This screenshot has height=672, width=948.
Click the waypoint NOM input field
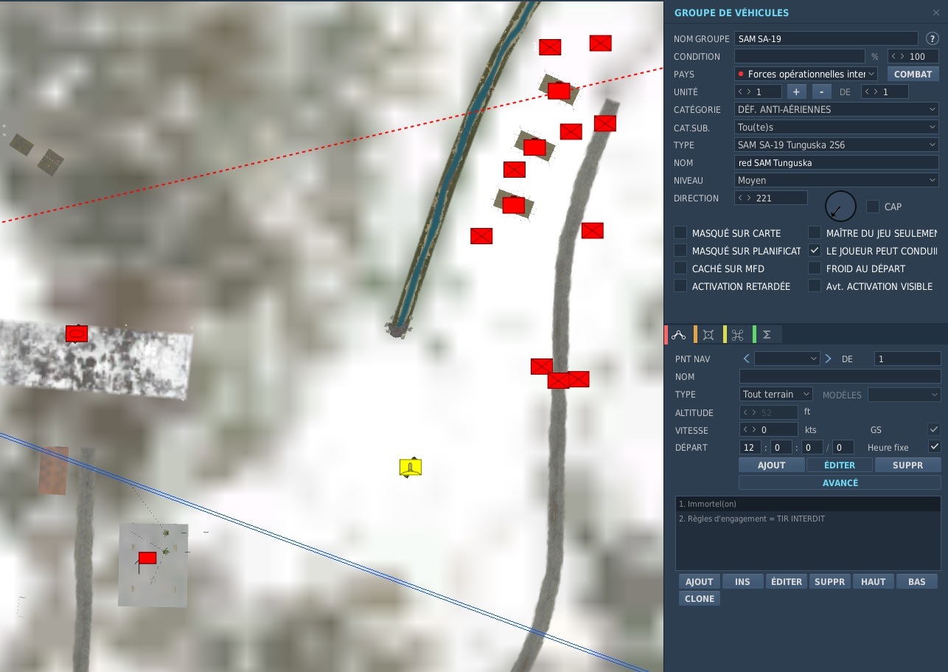tap(840, 376)
